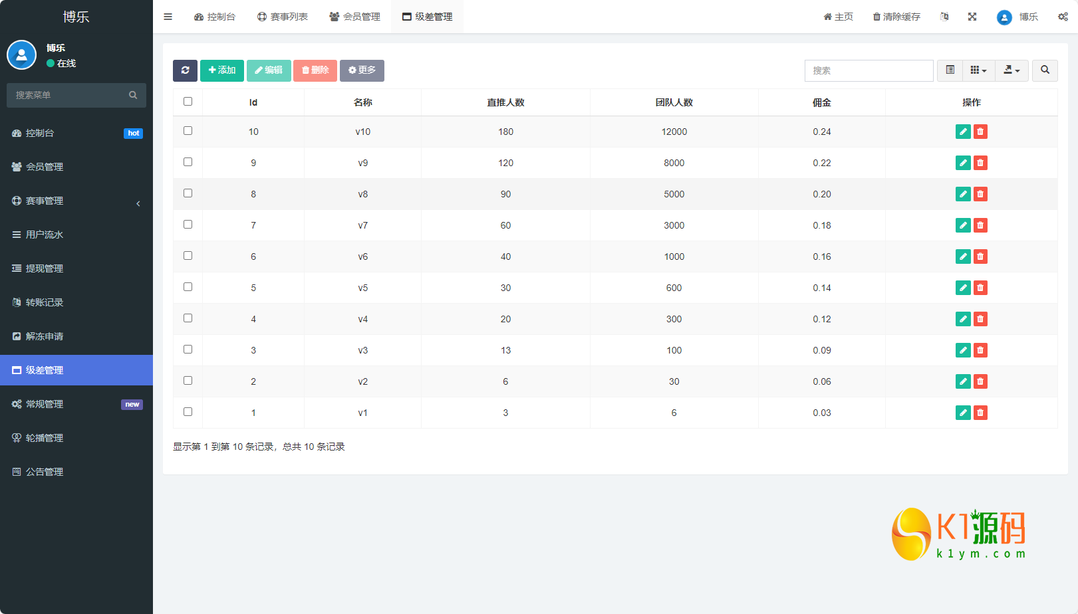Edit row v10 with the green pencil icon

coord(963,132)
